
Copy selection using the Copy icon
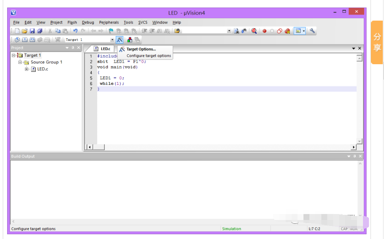coord(58,31)
